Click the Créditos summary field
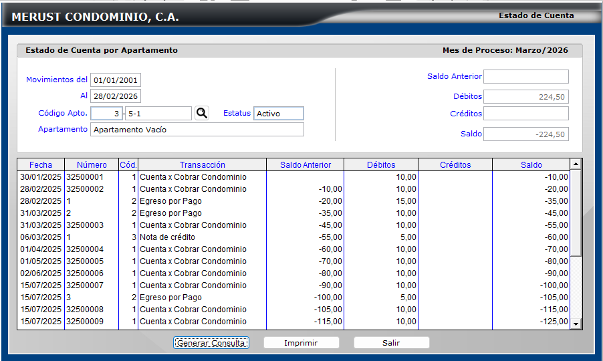Screen dimensions: 603x361 [525, 114]
